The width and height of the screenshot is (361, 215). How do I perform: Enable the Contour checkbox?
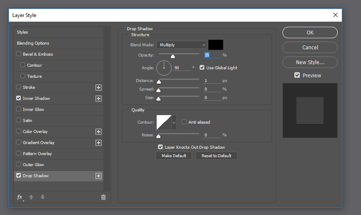(23, 65)
